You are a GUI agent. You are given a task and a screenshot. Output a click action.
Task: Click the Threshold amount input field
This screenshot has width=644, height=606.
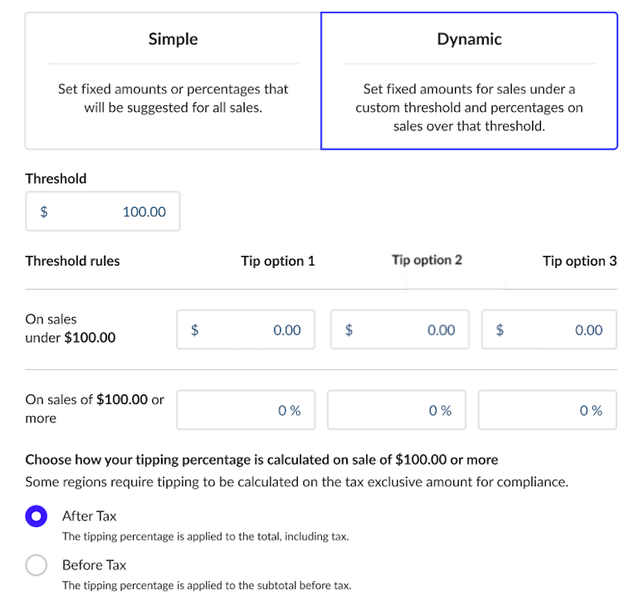point(113,212)
